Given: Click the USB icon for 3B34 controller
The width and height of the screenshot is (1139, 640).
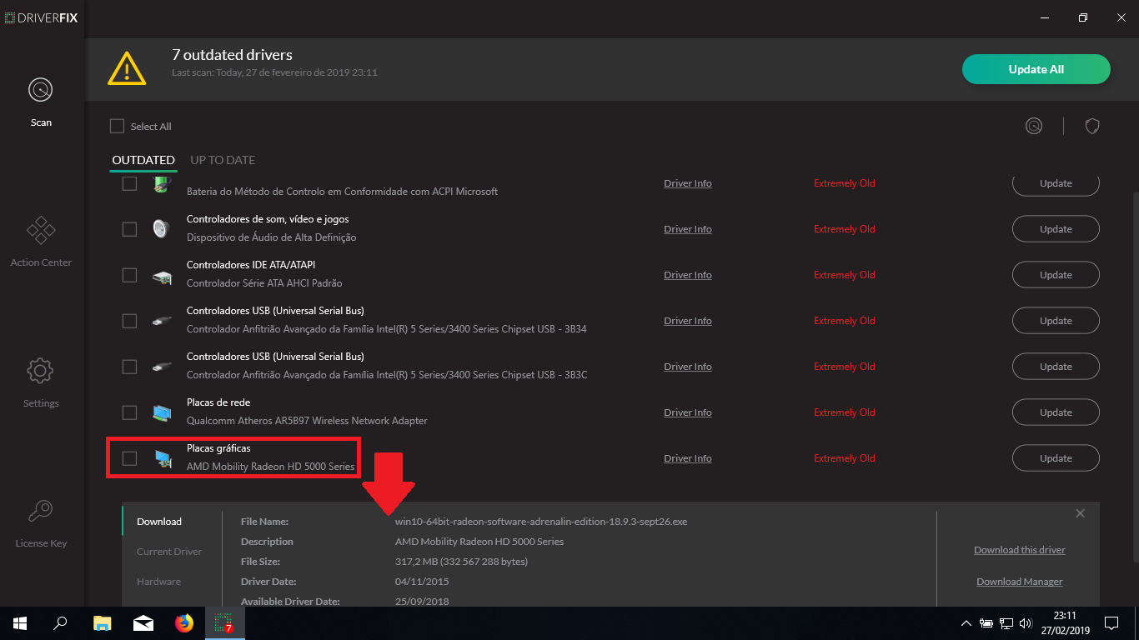Looking at the screenshot, I should point(162,321).
